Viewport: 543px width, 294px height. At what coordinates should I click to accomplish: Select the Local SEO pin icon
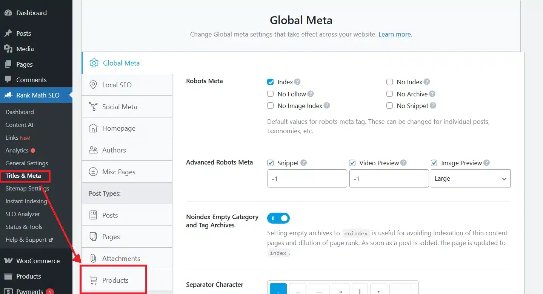point(93,85)
